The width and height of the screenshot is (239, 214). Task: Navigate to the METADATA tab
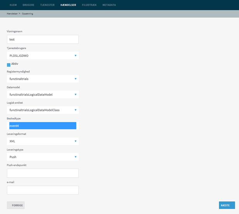coord(109,5)
